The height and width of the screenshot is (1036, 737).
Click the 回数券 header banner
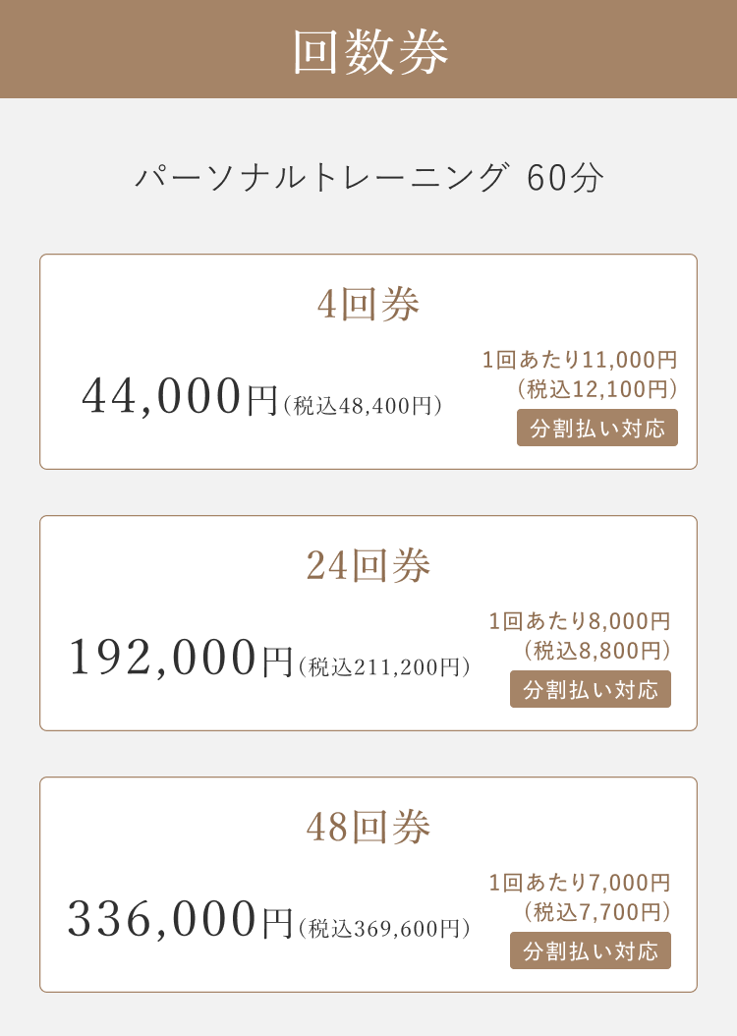368,51
